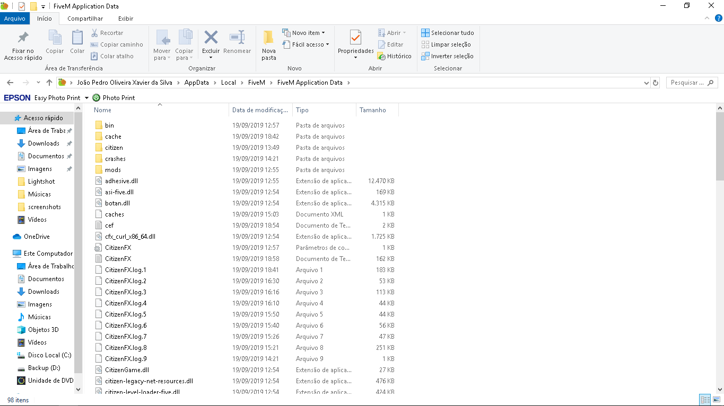Collapse the ribbon with the chevron

point(706,19)
